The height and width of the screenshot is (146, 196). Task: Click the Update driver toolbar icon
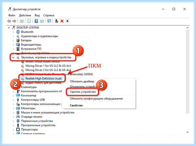point(57,21)
